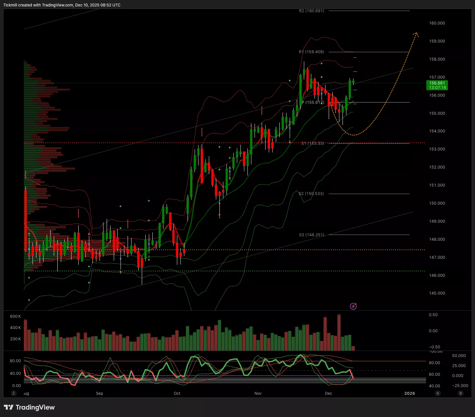Select the P (155.612) pivot point label
The width and height of the screenshot is (475, 417).
pos(313,102)
